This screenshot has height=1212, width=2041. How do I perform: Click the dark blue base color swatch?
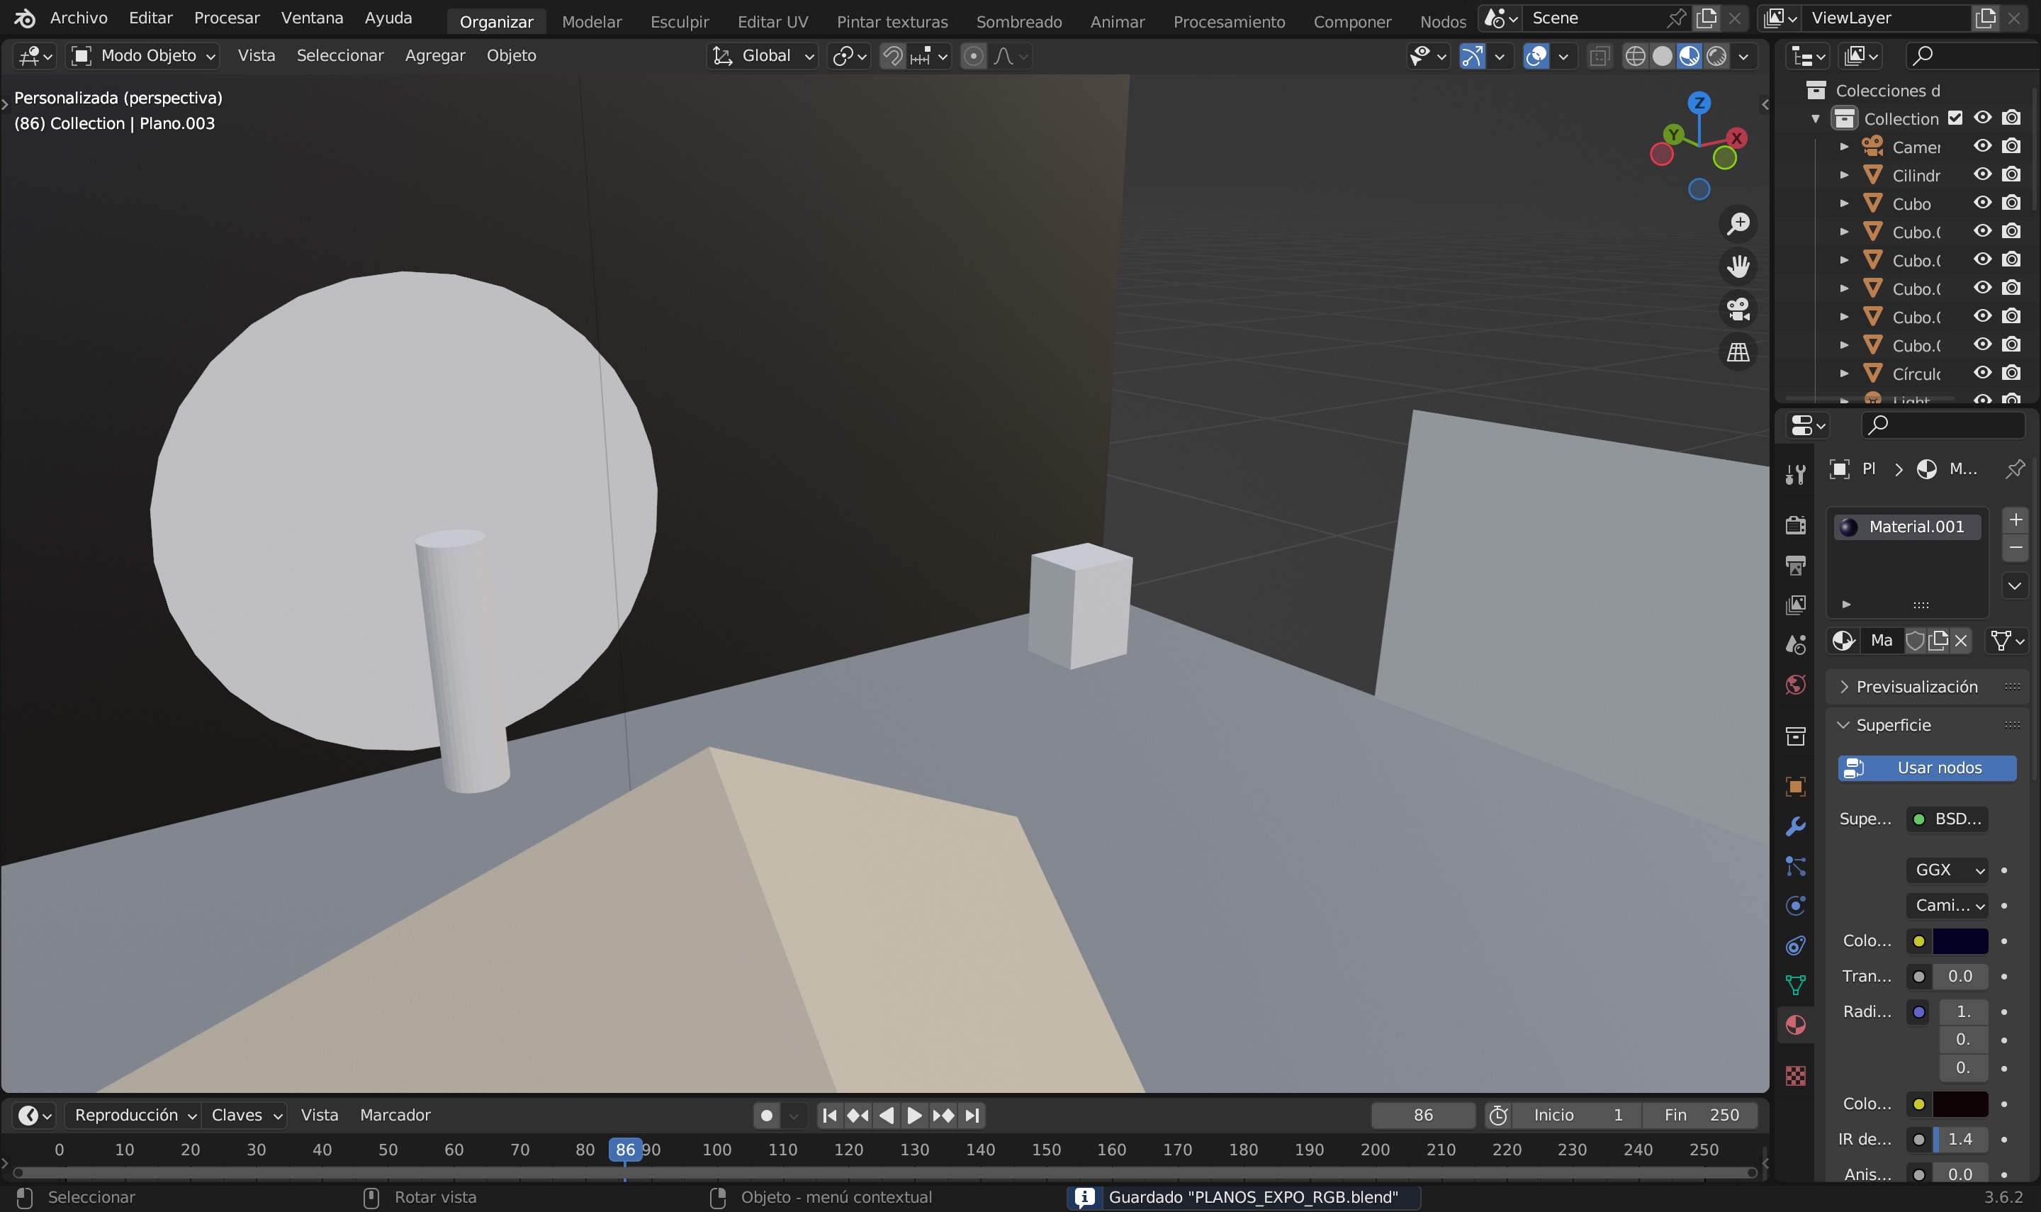[1960, 941]
